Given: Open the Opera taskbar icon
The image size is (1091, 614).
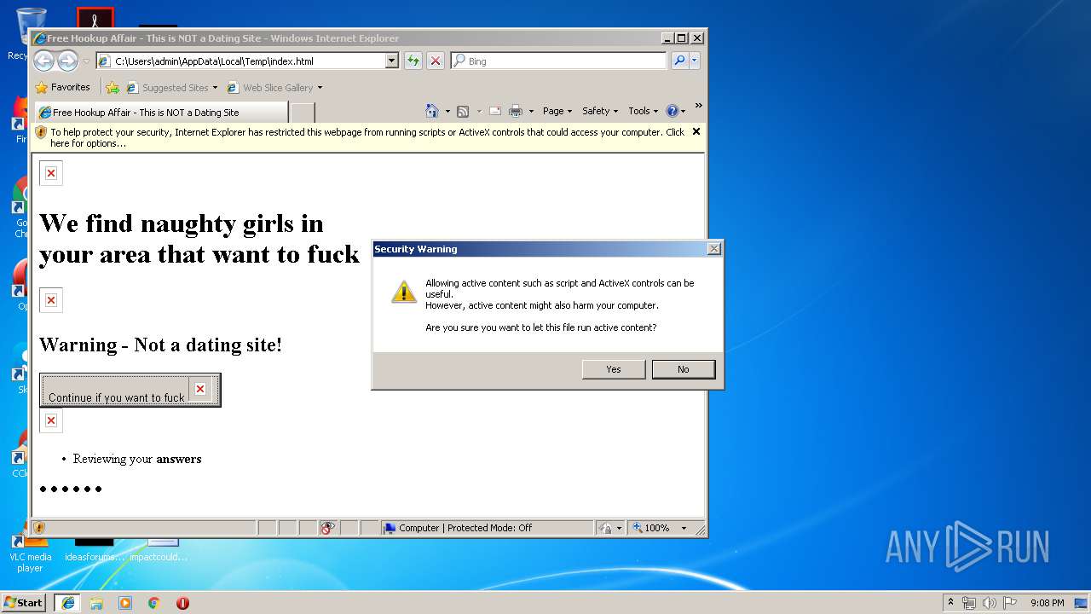Looking at the screenshot, I should [x=182, y=603].
